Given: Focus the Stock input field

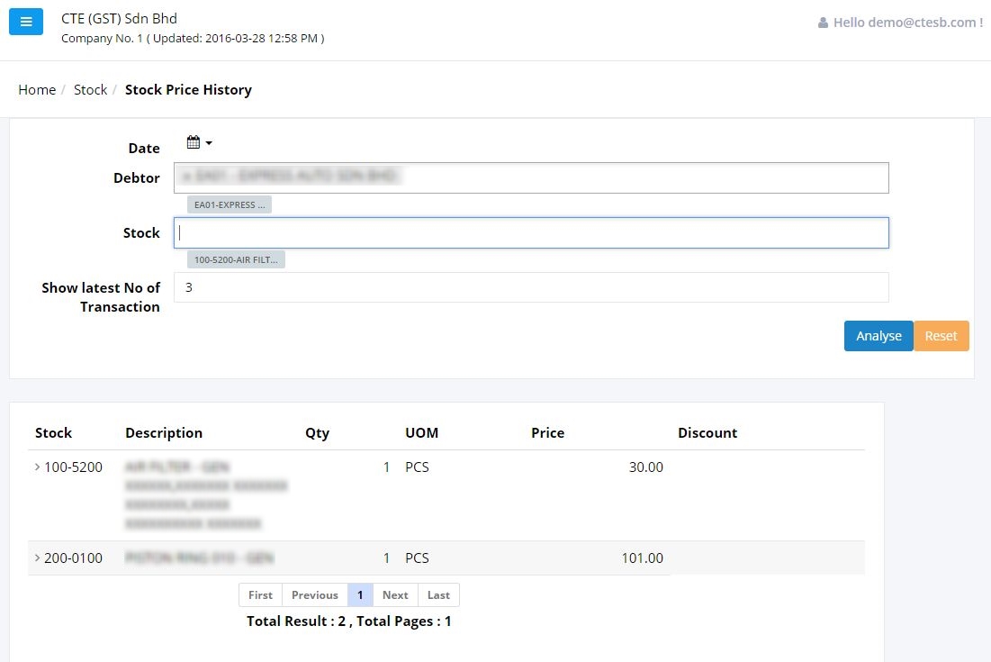Looking at the screenshot, I should pos(532,232).
